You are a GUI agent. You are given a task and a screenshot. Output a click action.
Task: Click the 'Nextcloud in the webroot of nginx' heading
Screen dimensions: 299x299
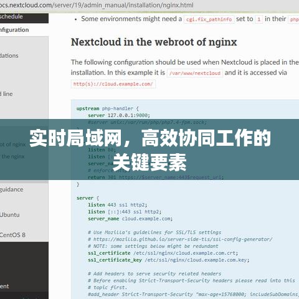click(154, 42)
